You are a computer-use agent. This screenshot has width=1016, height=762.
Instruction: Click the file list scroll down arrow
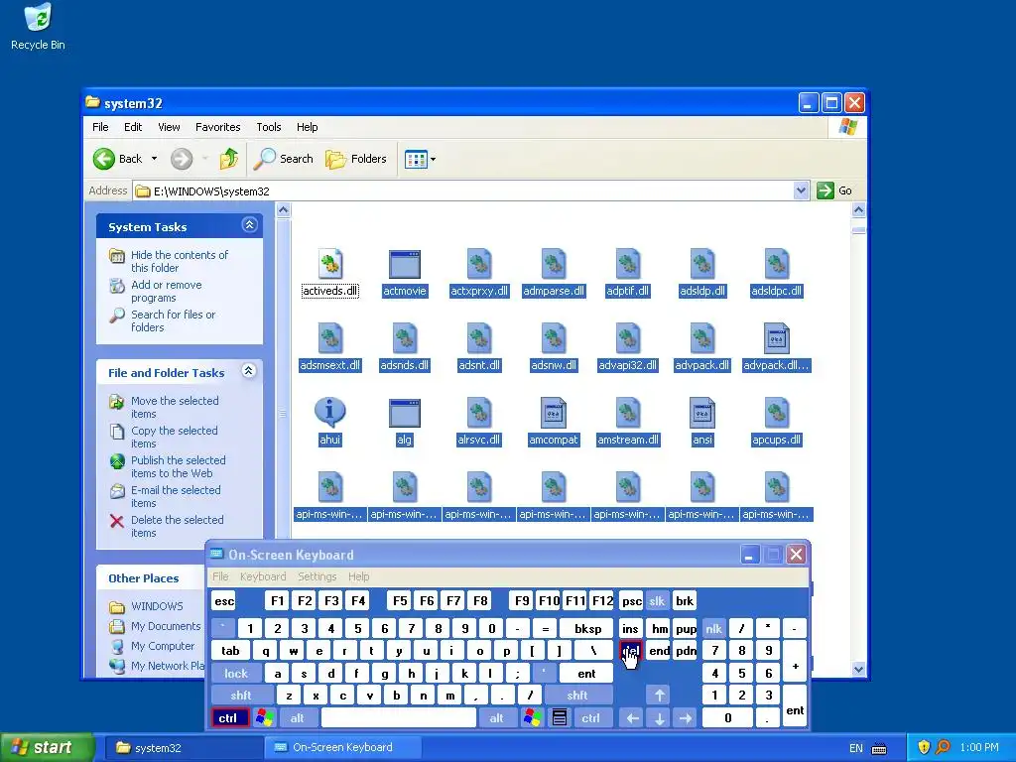(x=858, y=670)
